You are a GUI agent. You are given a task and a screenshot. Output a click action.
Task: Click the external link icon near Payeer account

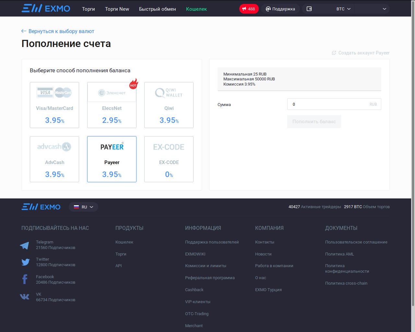click(x=334, y=53)
